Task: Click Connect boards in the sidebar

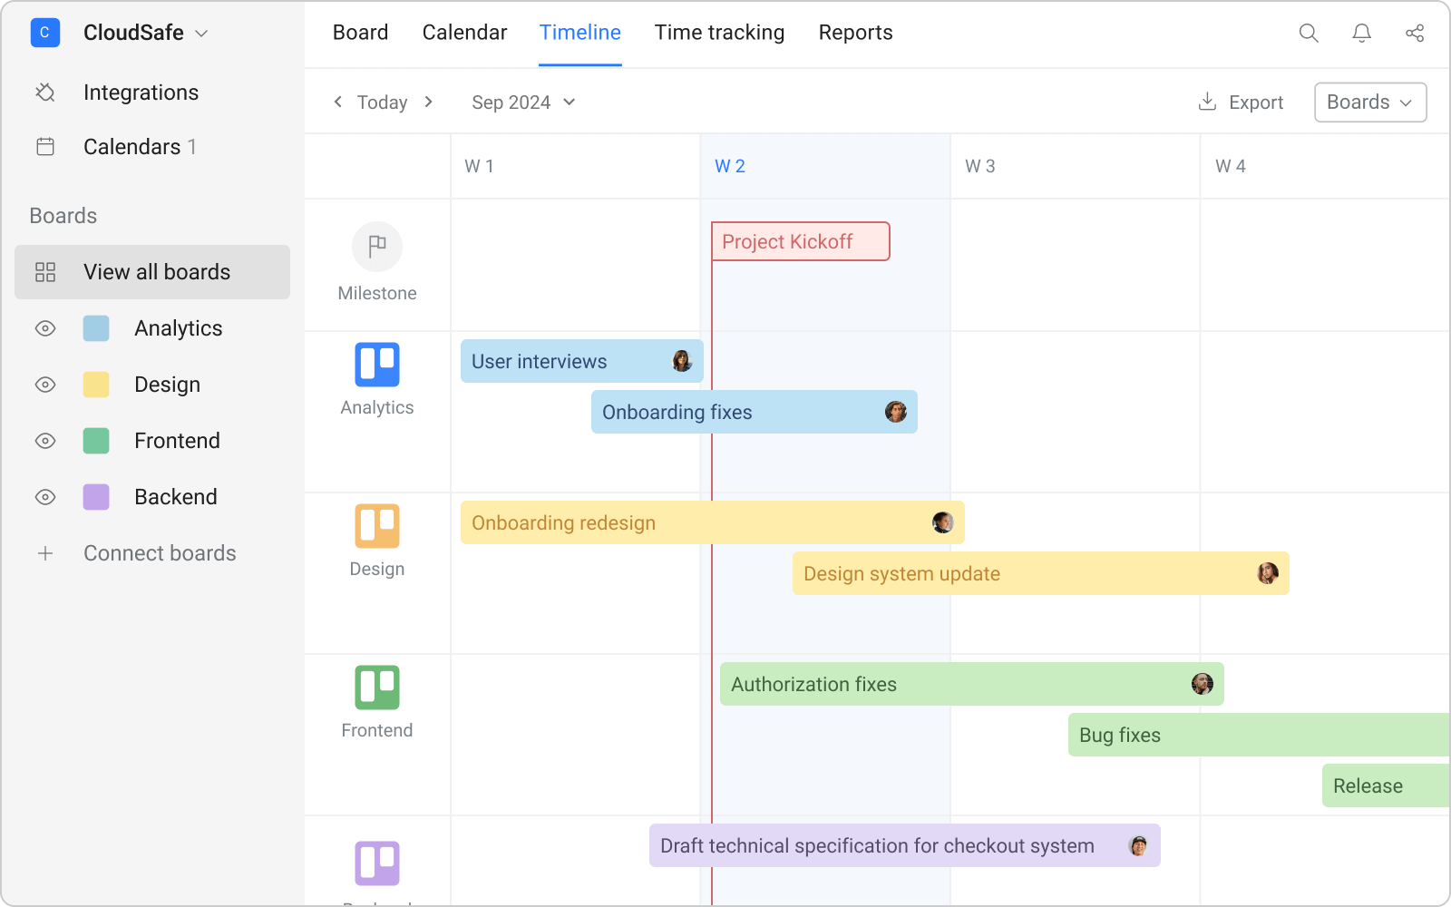Action: point(160,553)
